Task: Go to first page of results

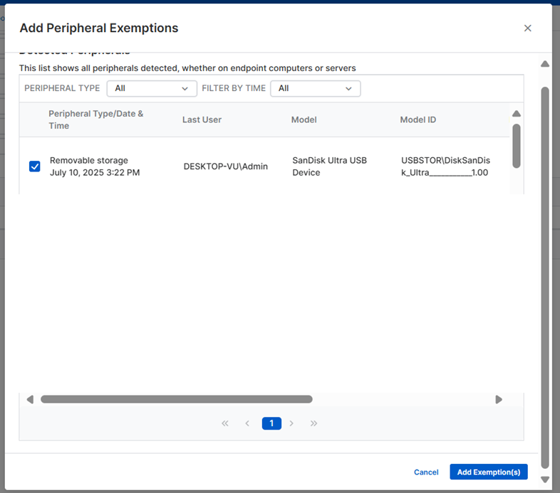Action: pos(225,423)
